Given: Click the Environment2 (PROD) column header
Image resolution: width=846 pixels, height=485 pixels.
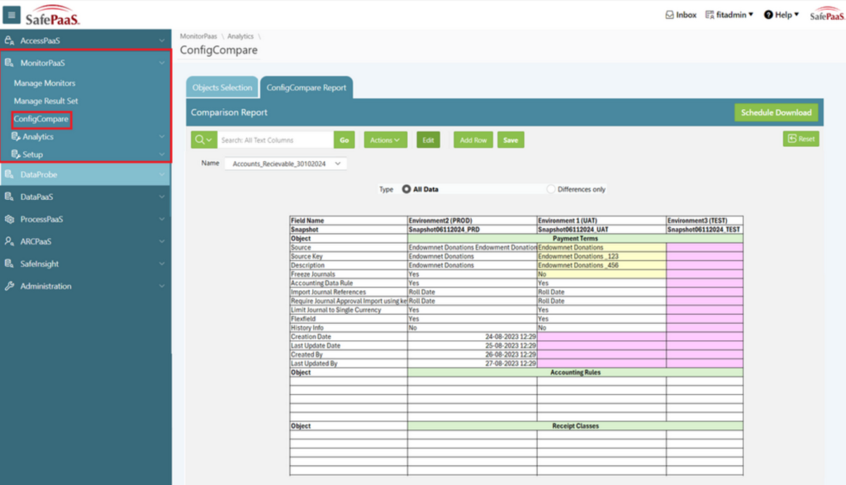Looking at the screenshot, I should (472, 221).
